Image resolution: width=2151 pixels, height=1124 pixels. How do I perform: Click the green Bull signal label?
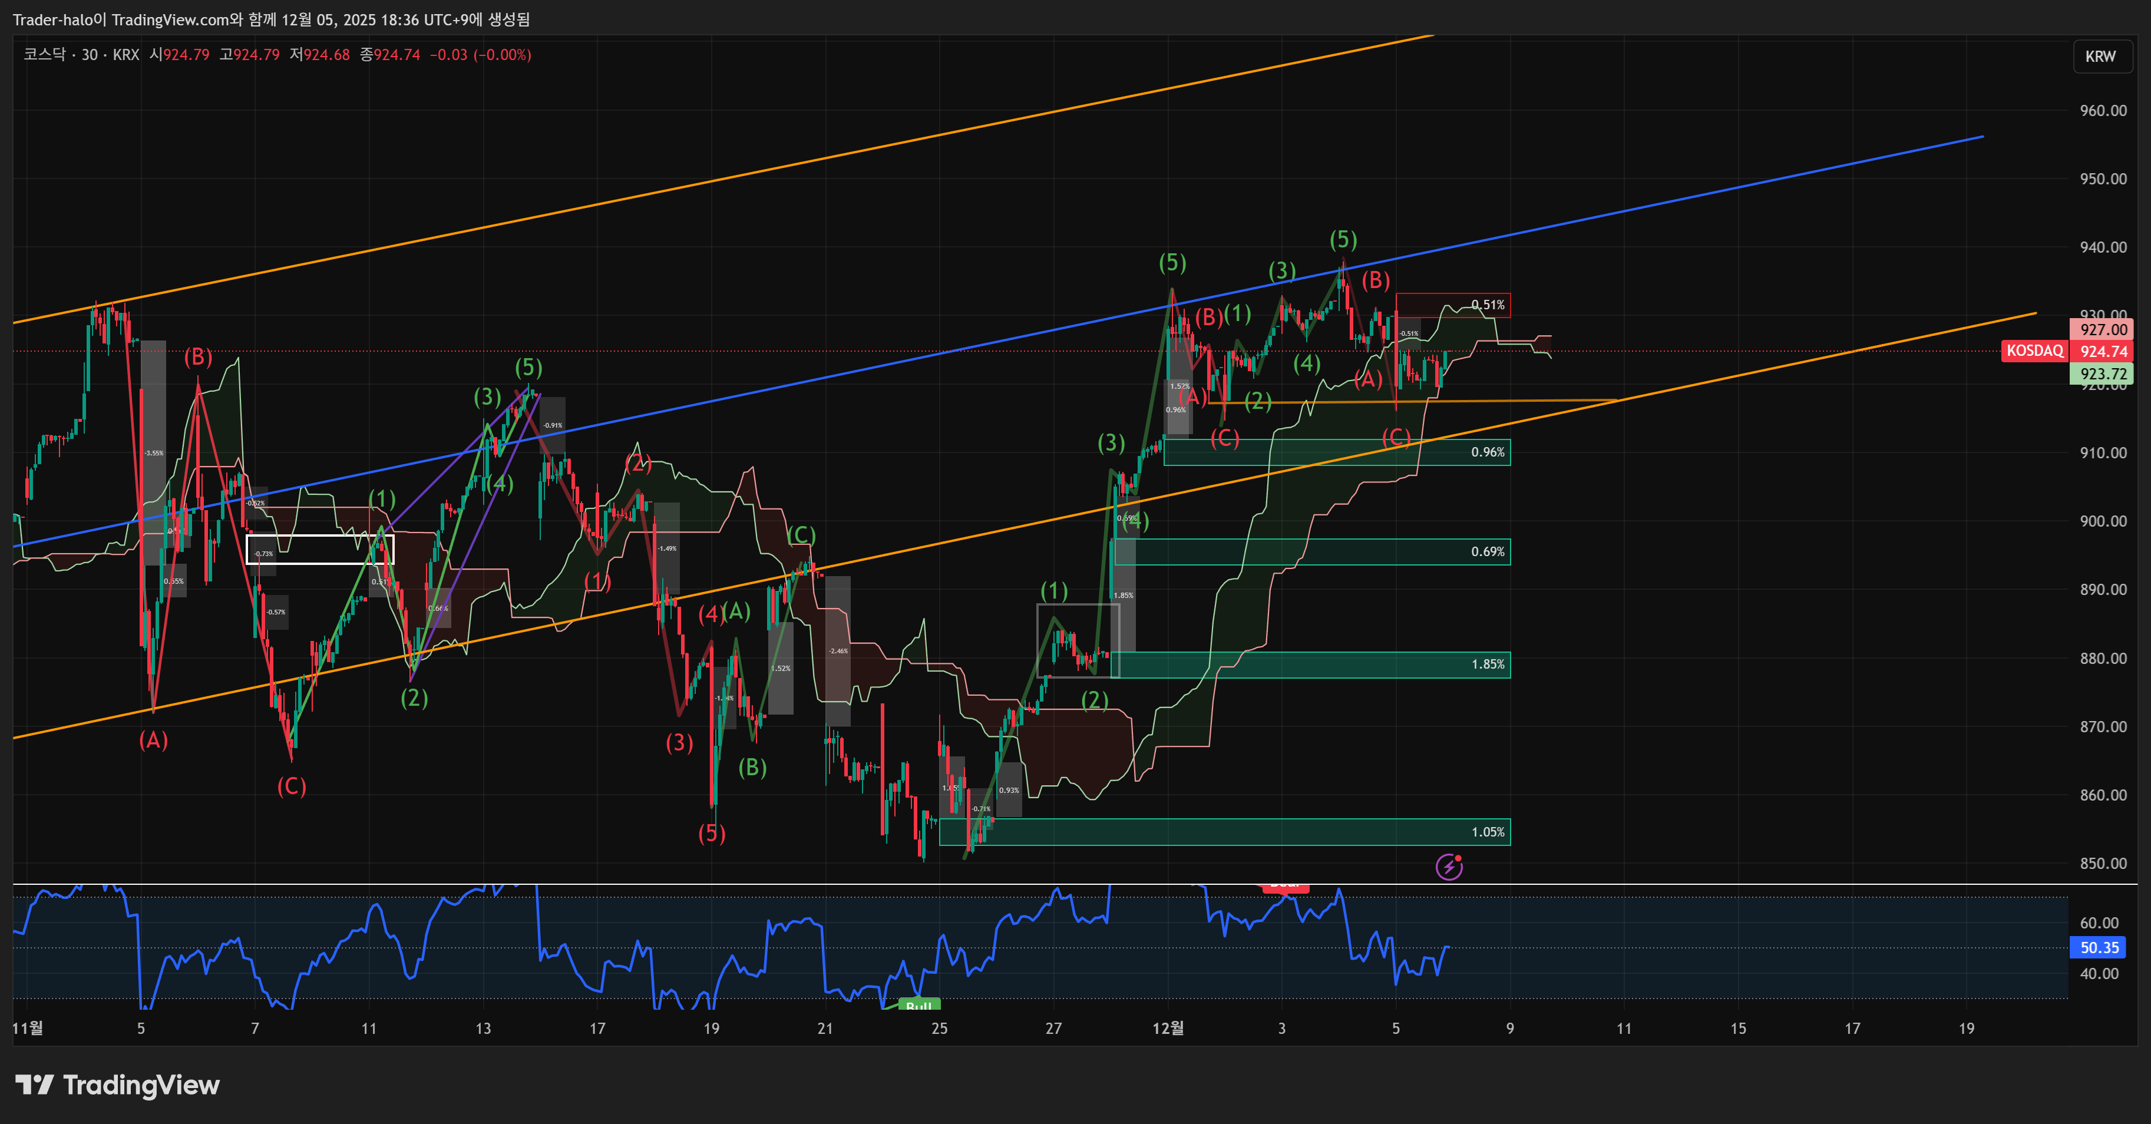918,1006
